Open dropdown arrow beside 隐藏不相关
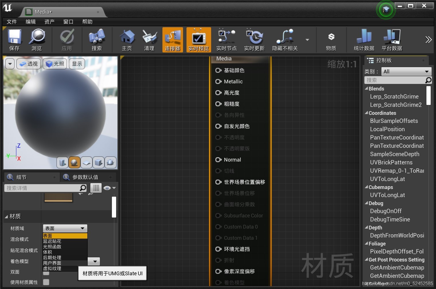Screen dimensions: 436x289 (307, 40)
